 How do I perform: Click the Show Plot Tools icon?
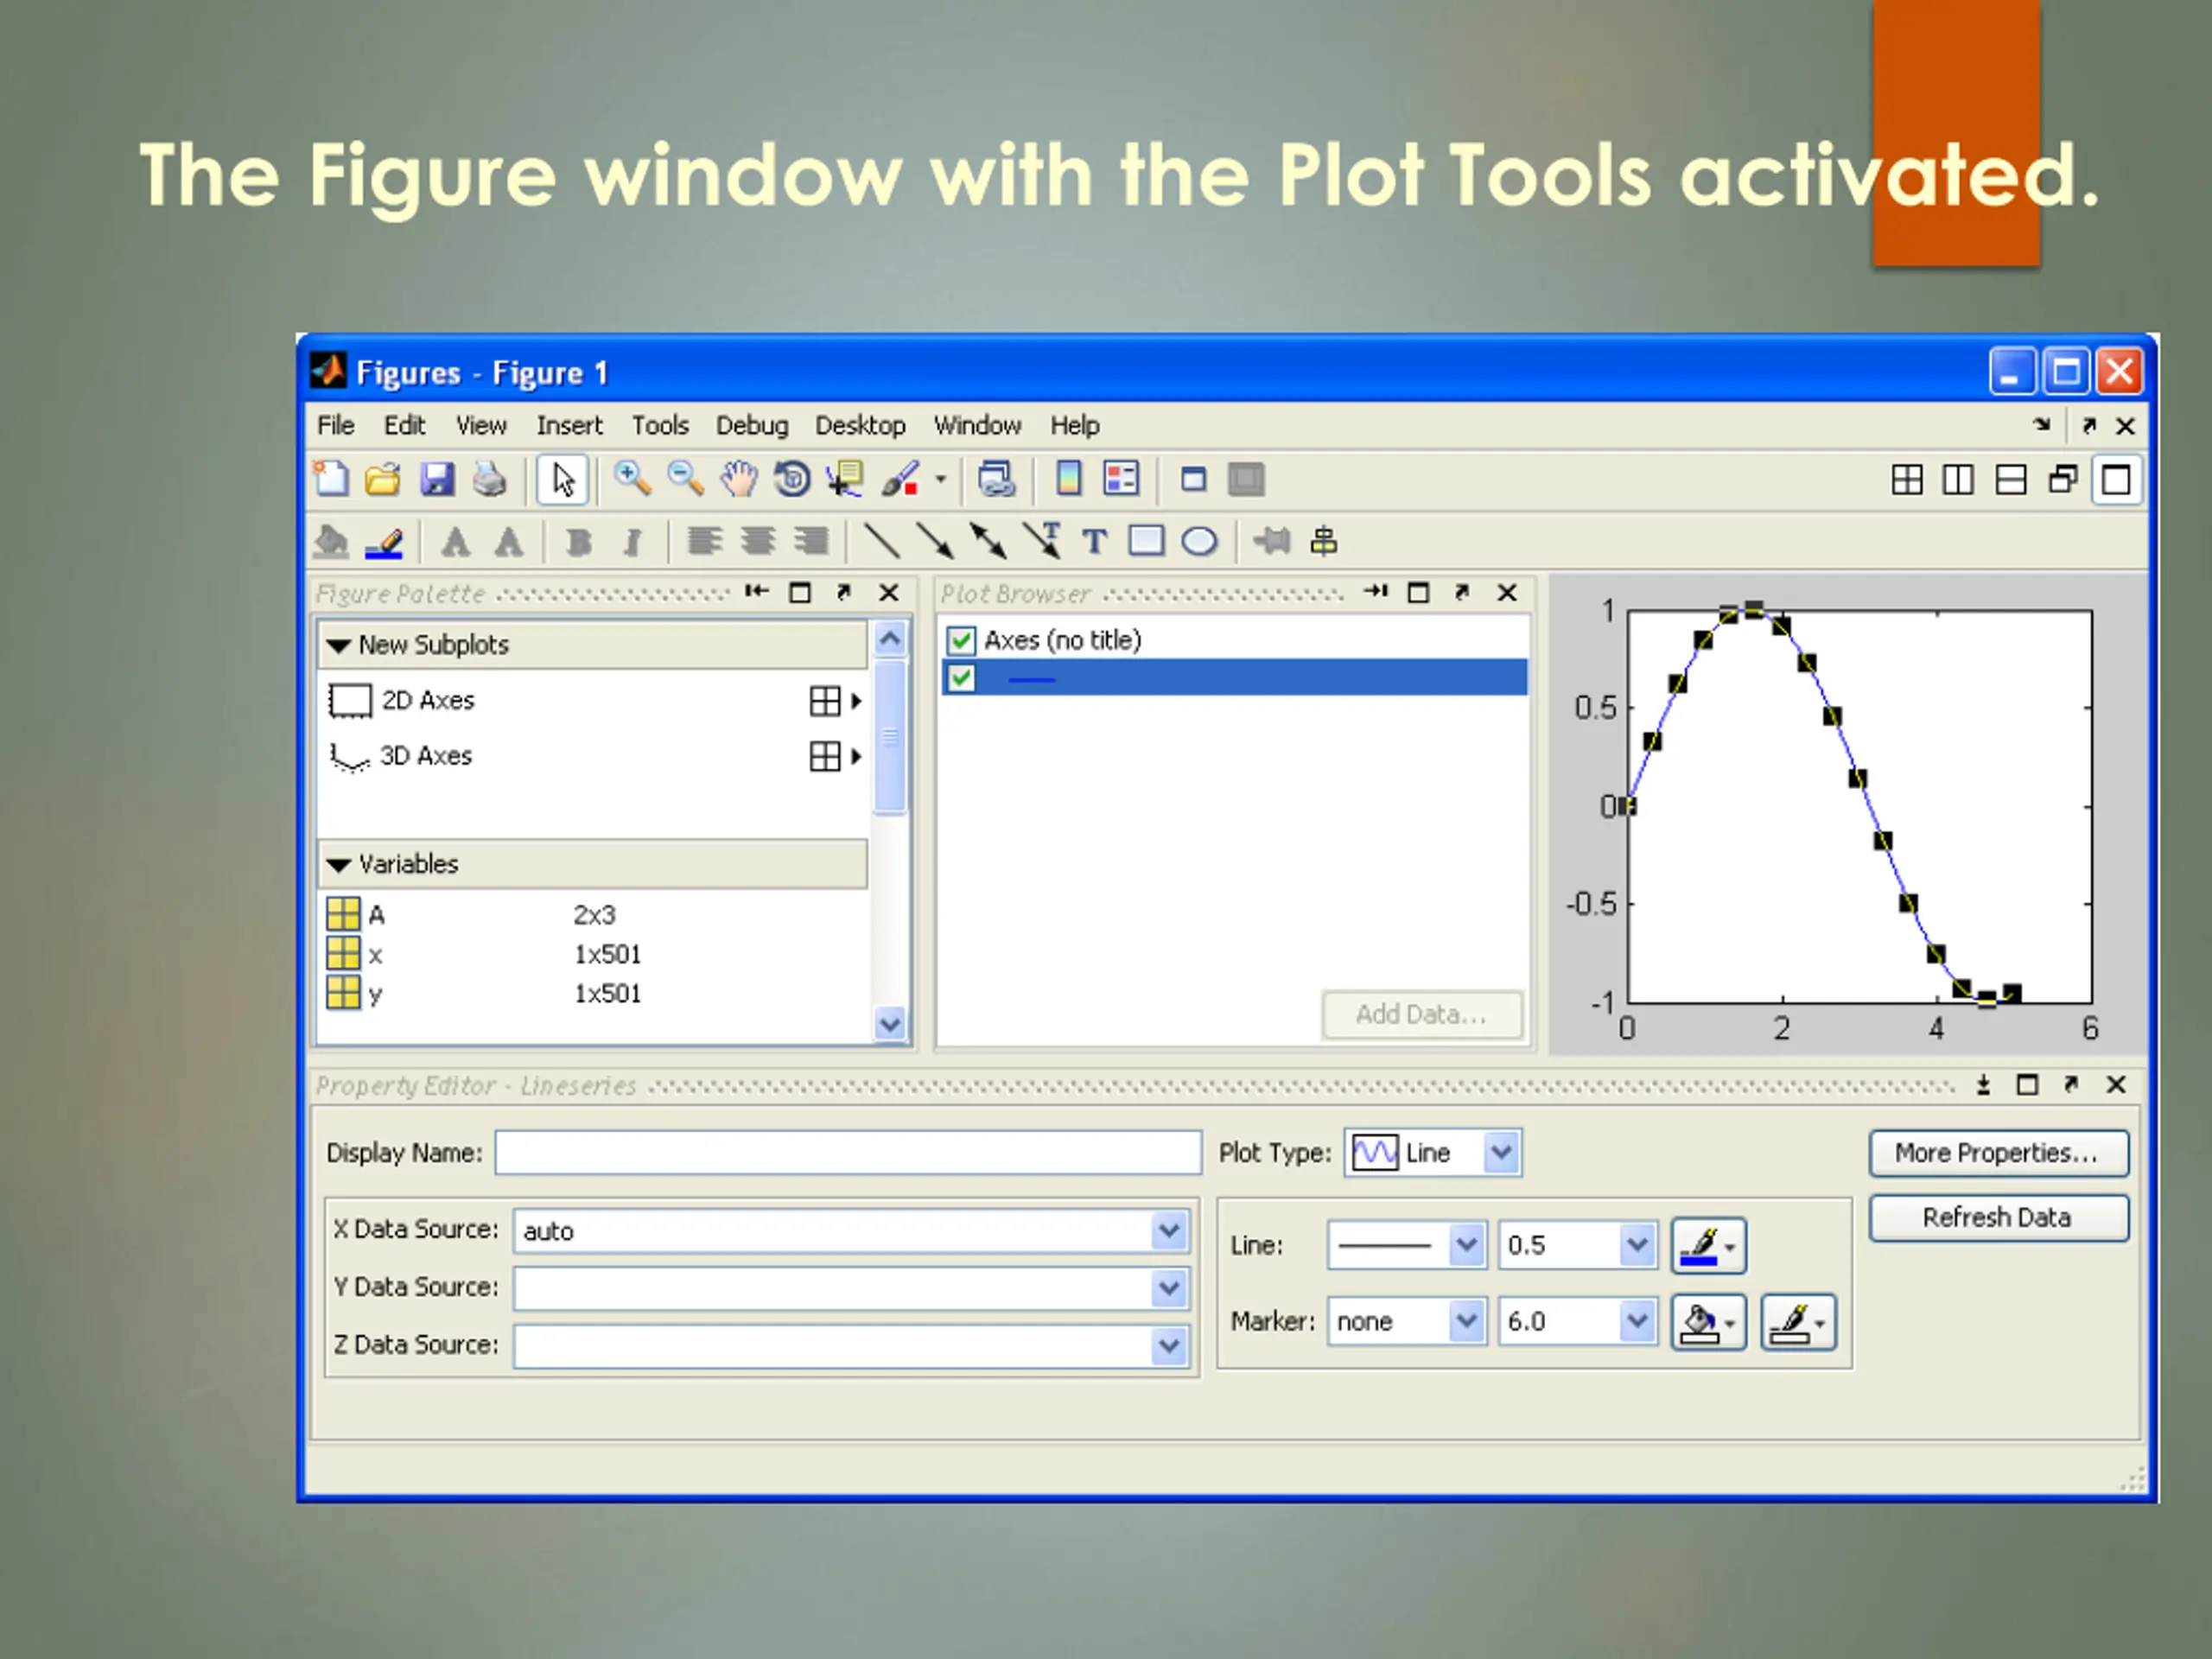point(1246,480)
